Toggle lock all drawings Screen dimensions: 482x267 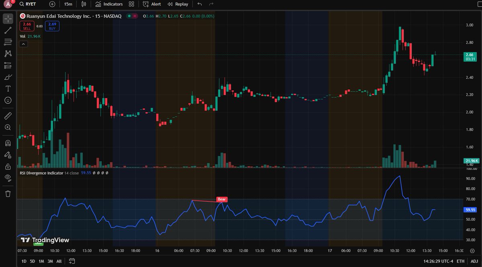(x=8, y=166)
